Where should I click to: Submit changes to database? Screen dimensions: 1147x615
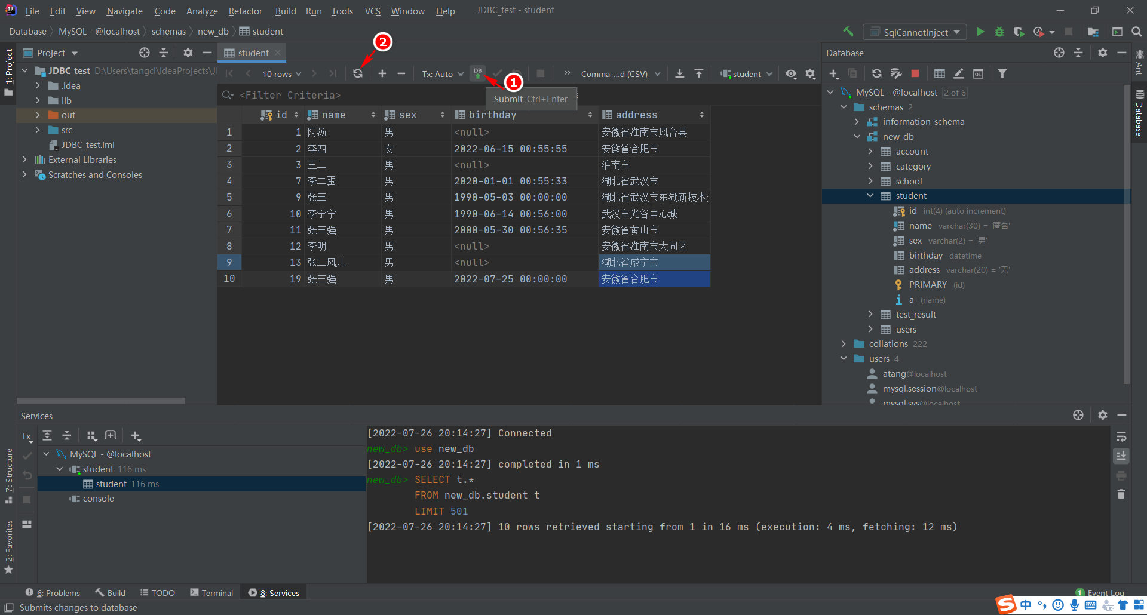tap(477, 73)
